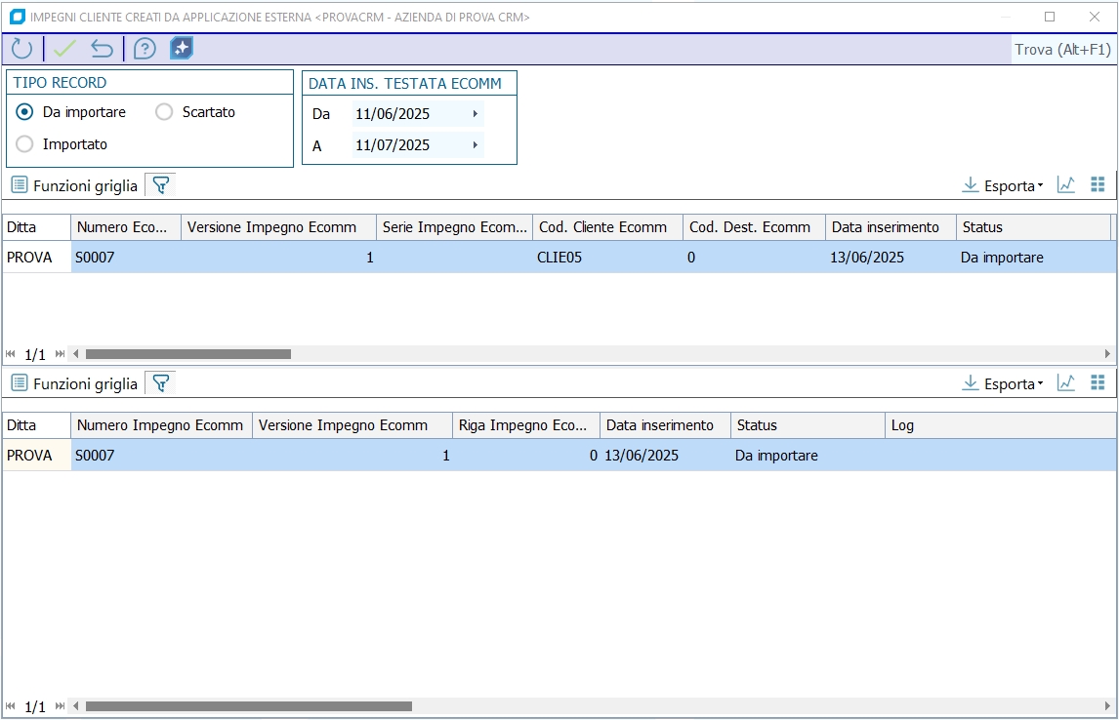Toggle the filter funnel in upper grid
Screen dimensions: 1119x720
coord(161,185)
